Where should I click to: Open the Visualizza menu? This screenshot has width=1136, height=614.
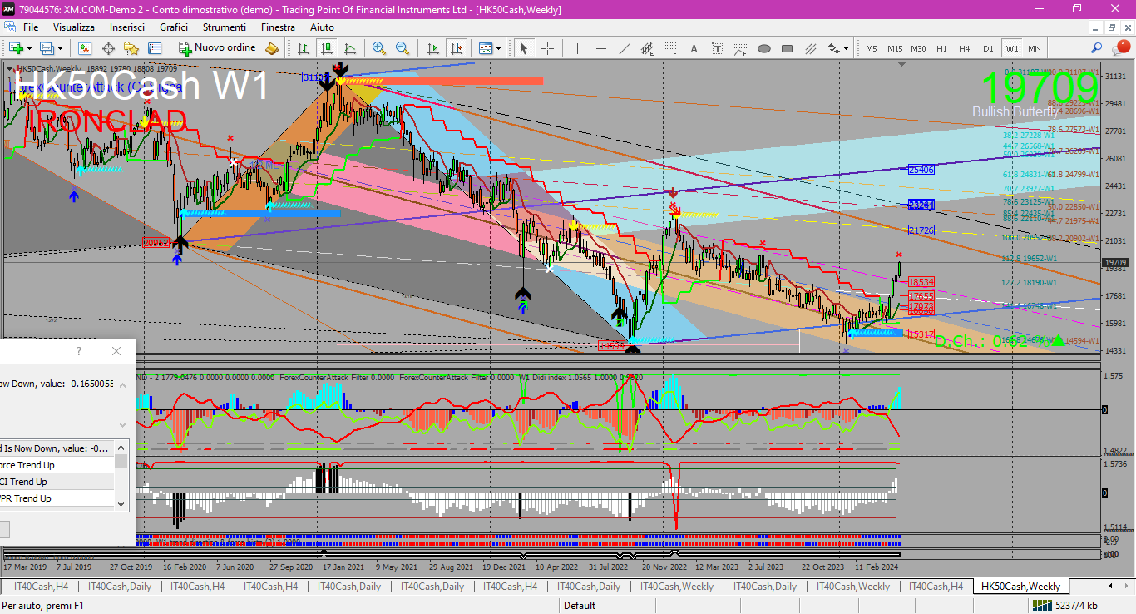74,27
